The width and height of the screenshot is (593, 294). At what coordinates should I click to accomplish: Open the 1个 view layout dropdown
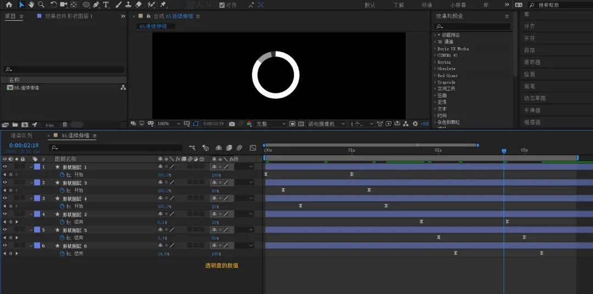tap(361, 123)
